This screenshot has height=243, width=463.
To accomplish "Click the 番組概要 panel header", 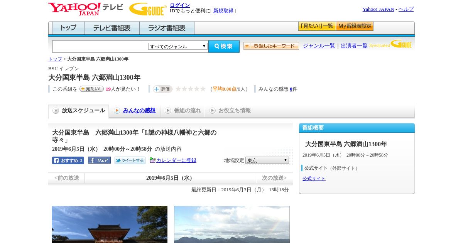I will pyautogui.click(x=357, y=128).
